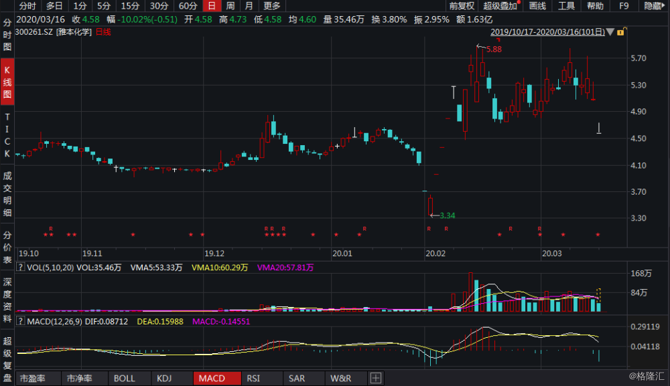Open the K线图 sidebar panel
The width and height of the screenshot is (670, 386).
click(x=7, y=82)
